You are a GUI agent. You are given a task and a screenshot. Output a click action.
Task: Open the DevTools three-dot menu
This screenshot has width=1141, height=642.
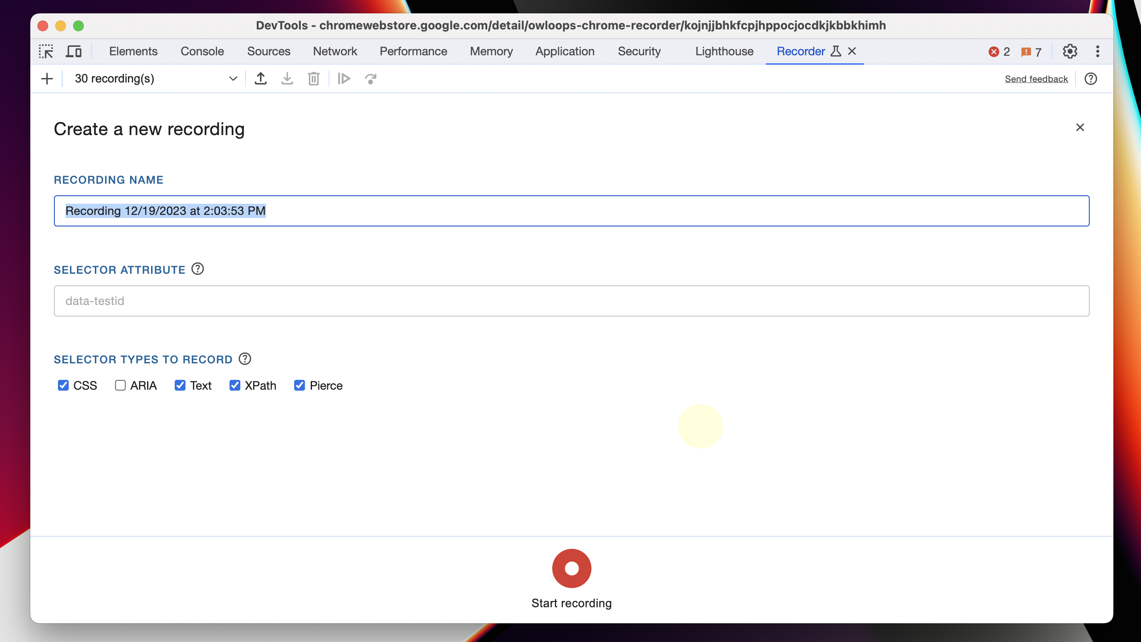(1098, 51)
